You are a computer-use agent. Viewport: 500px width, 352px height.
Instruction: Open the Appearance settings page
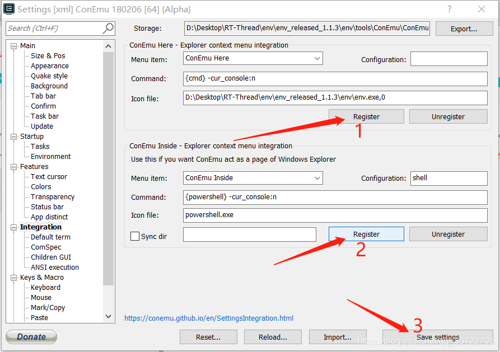pyautogui.click(x=50, y=66)
